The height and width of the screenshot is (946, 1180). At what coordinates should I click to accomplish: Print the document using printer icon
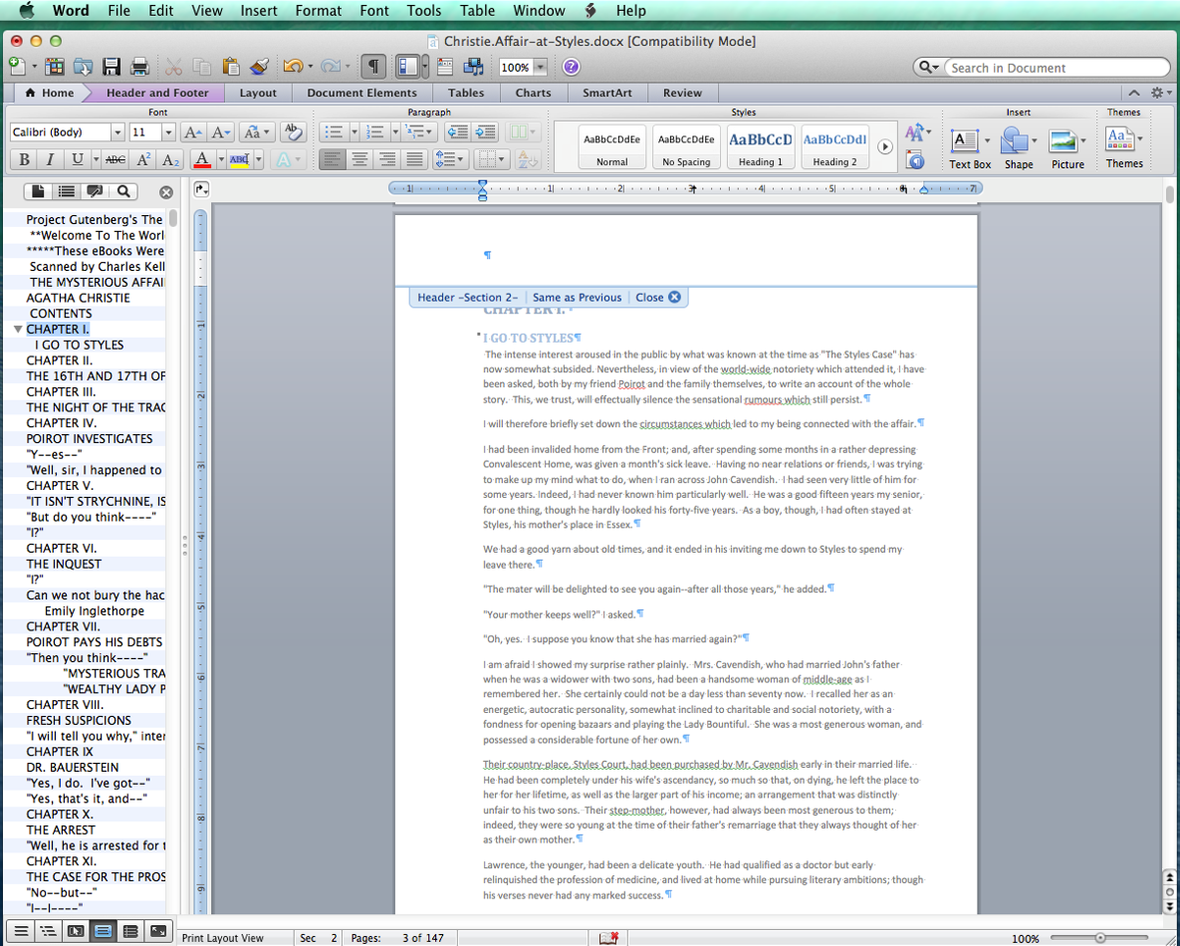[139, 67]
